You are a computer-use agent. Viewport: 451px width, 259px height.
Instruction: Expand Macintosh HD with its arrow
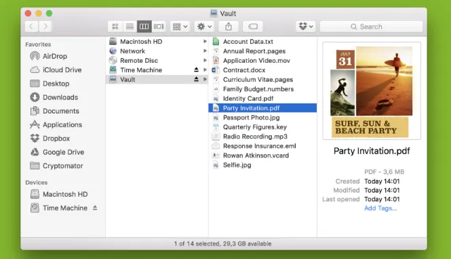[x=205, y=42]
